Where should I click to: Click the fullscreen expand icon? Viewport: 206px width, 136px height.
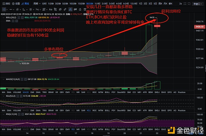185,4
